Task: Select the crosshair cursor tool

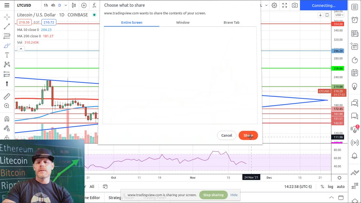Action: [7, 17]
